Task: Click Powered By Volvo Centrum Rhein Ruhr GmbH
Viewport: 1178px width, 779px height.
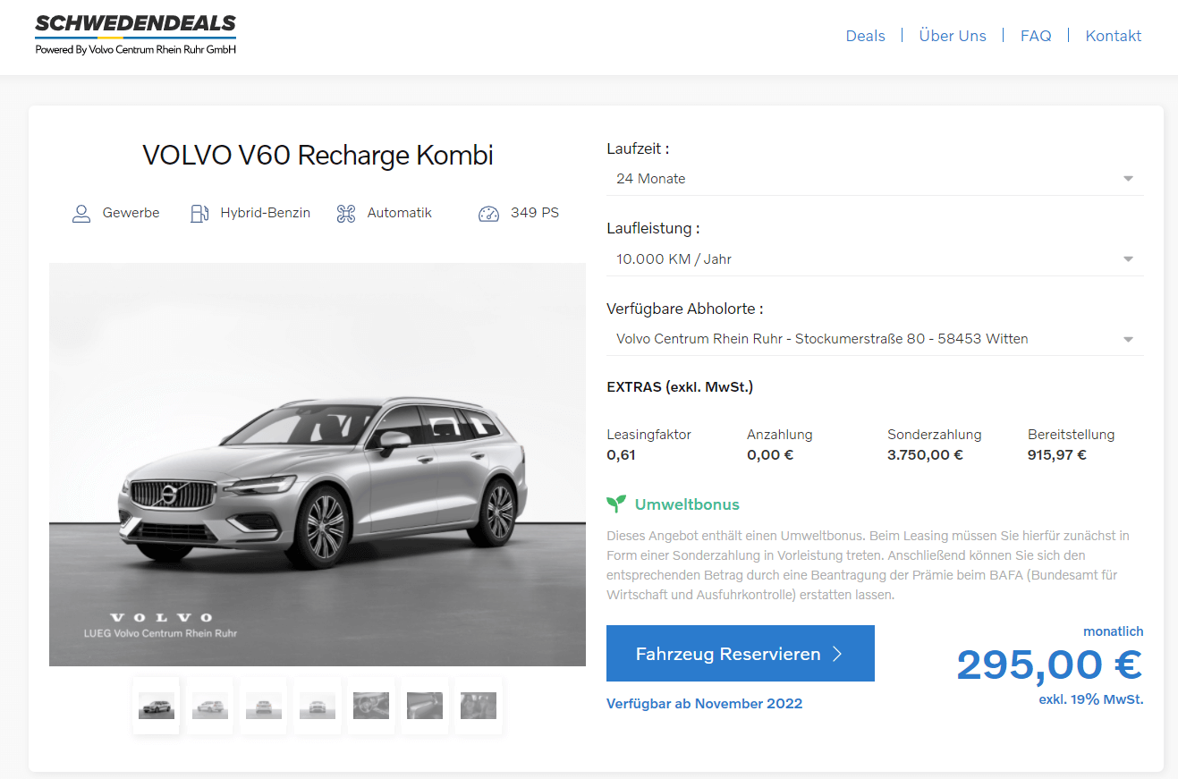Action: [x=135, y=50]
